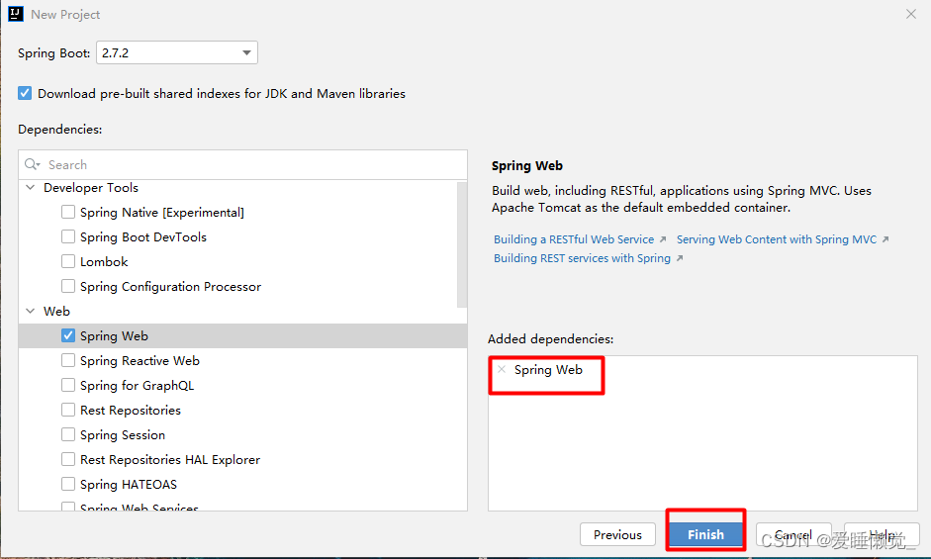Click the Cancel button
931x559 pixels.
(793, 534)
